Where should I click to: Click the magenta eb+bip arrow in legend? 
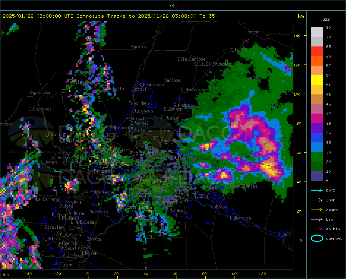(x=317, y=229)
